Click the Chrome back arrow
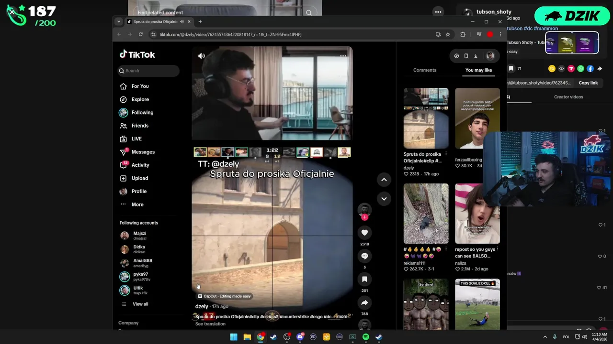Image resolution: width=613 pixels, height=344 pixels. point(119,34)
